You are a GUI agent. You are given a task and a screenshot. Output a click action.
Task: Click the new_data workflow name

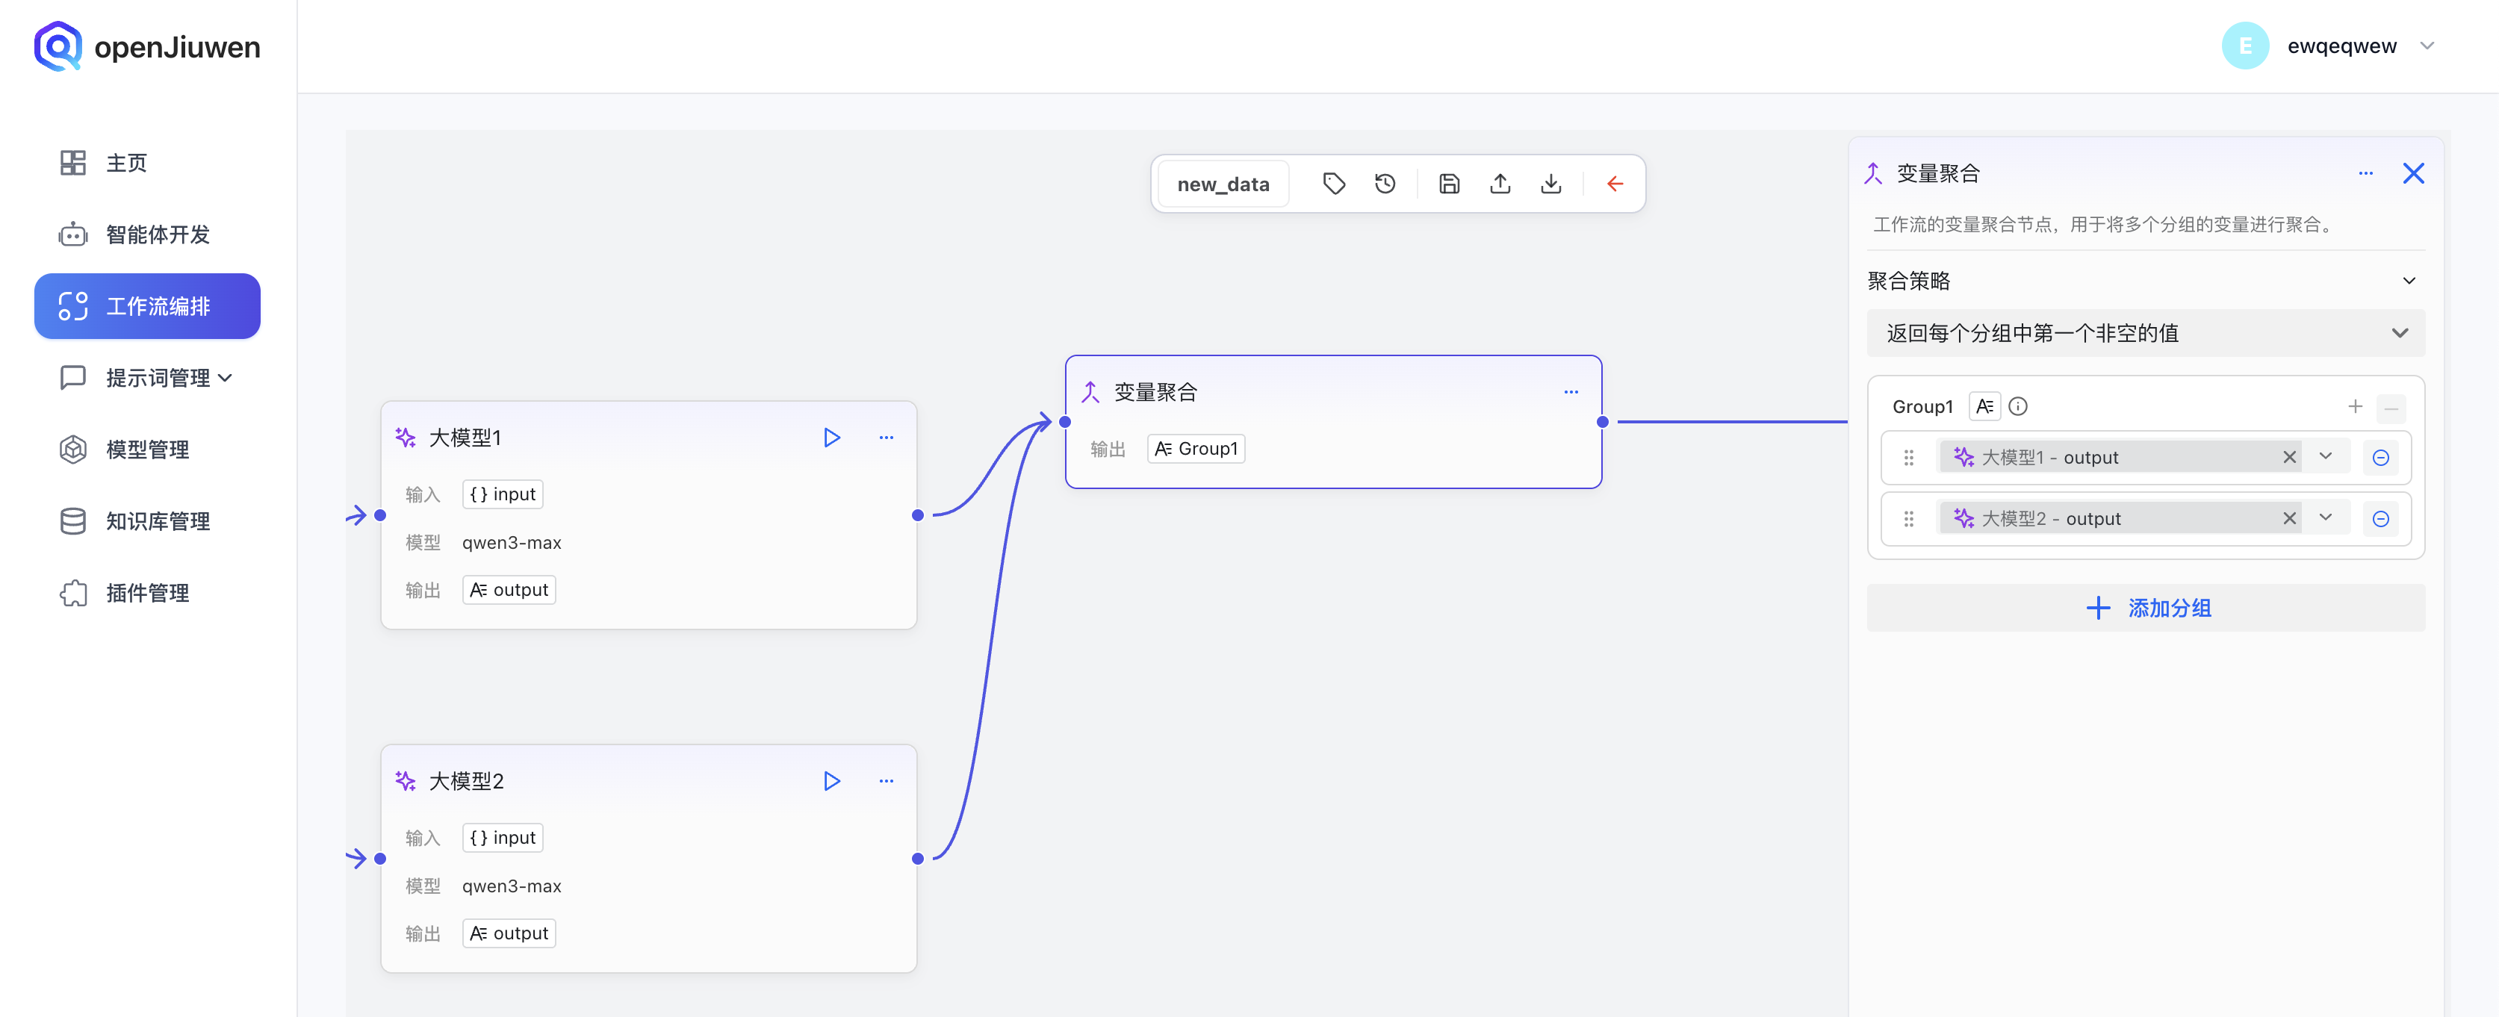click(1223, 184)
